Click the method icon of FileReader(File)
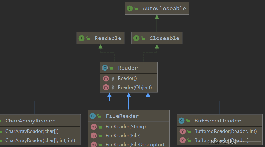265x147 pixels. [x=94, y=135]
